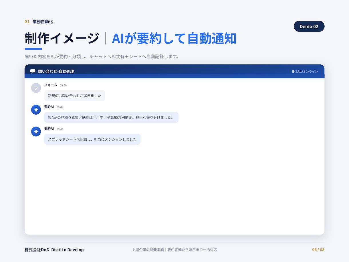
Task: Click the 3人がオンライン status text
Action: 306,72
